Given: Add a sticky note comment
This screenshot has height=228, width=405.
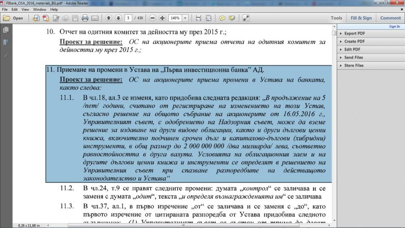Looking at the screenshot, I should [222, 18].
